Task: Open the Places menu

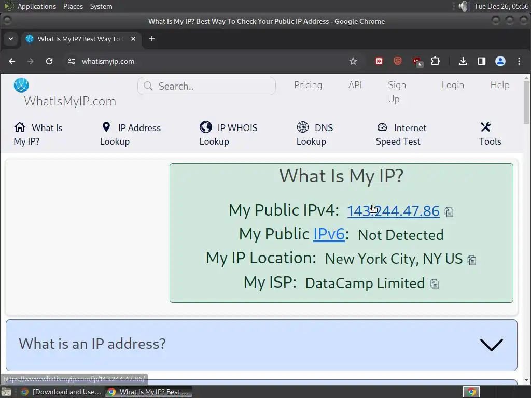Action: (73, 6)
